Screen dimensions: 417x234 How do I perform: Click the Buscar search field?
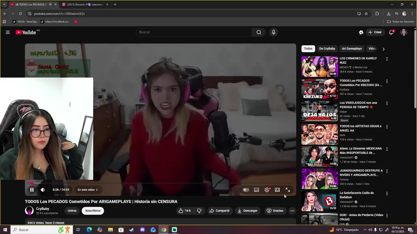(x=194, y=32)
